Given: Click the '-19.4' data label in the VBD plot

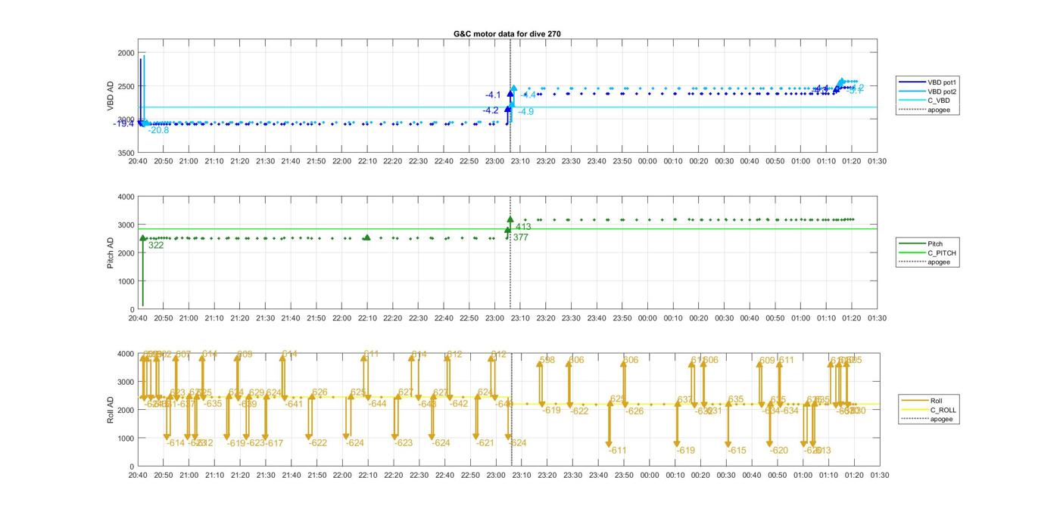Looking at the screenshot, I should point(123,123).
